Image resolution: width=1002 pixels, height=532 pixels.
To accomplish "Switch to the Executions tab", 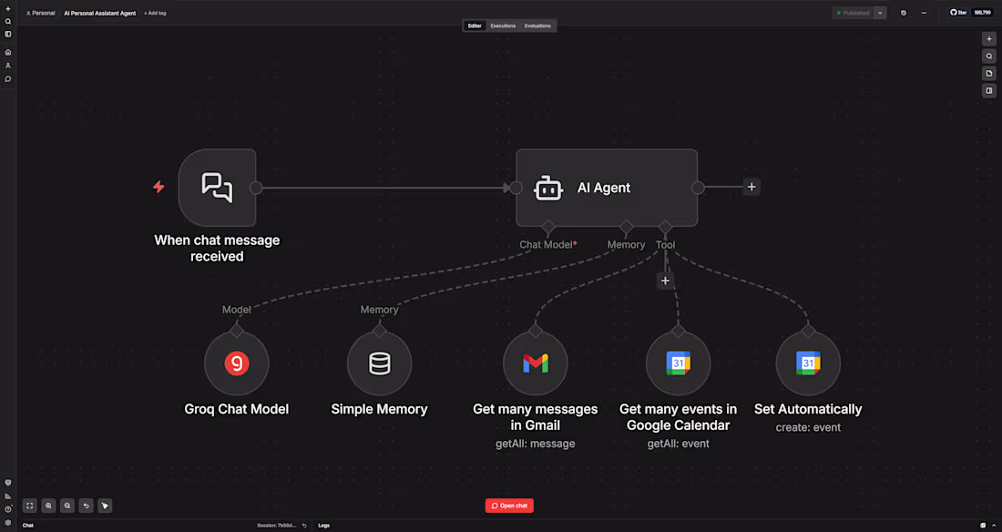I will click(x=502, y=26).
